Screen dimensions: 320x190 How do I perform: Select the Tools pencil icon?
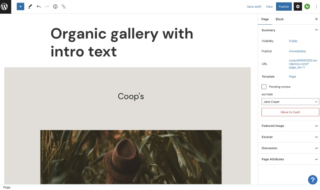pyautogui.click(x=30, y=6)
